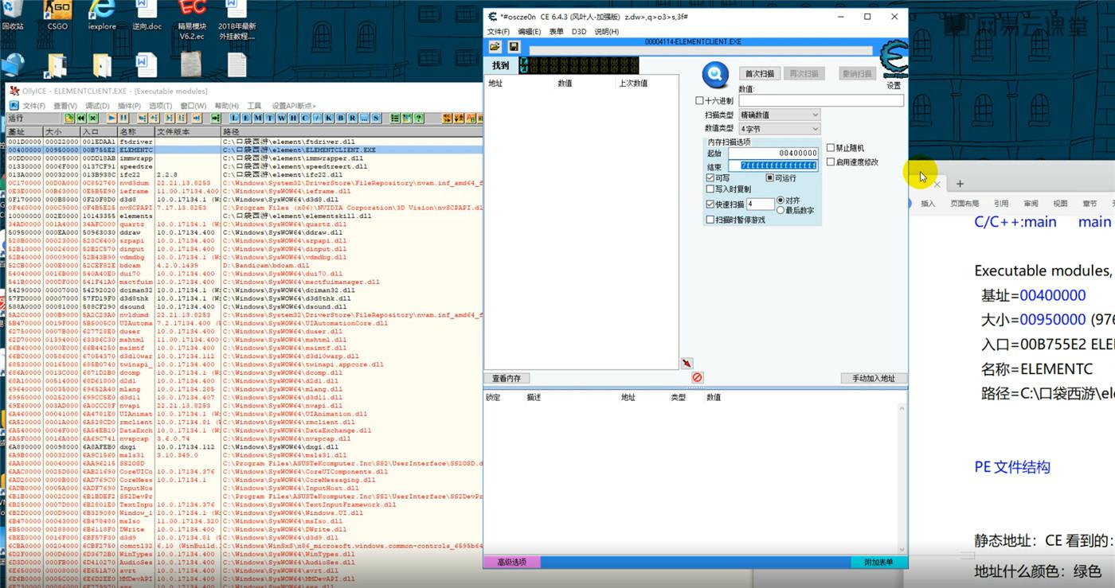
Task: Click the open file folder icon in Cheat Engine
Action: click(x=495, y=47)
